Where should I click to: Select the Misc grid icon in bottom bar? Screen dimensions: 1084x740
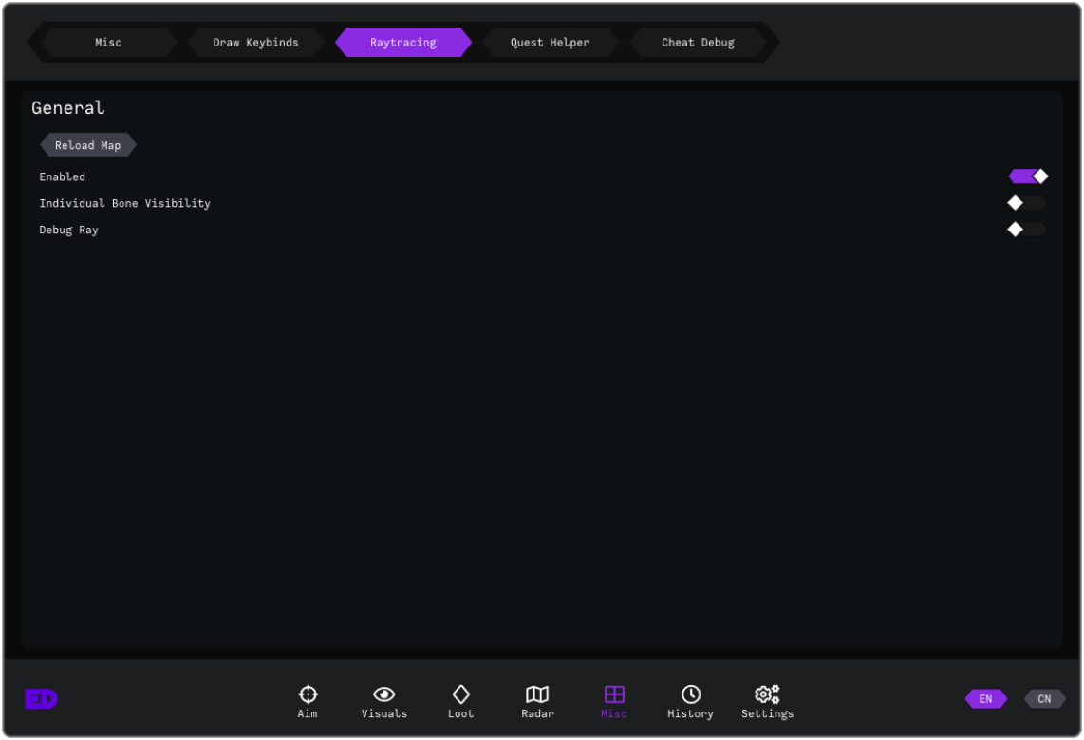[614, 702]
